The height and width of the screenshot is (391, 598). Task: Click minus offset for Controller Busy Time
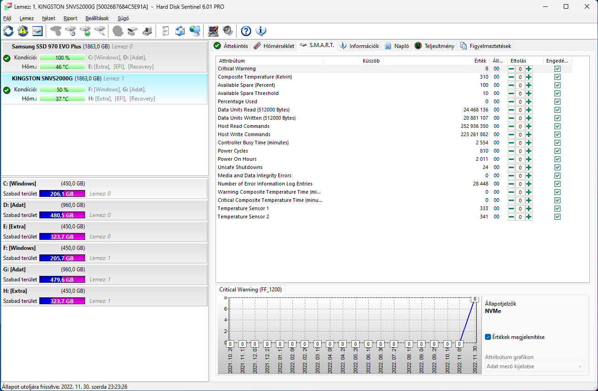(x=512, y=143)
